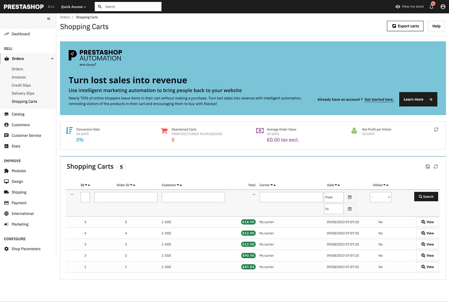Collapse the sidebar with double-chevron icon
This screenshot has width=449, height=302.
pyautogui.click(x=49, y=19)
